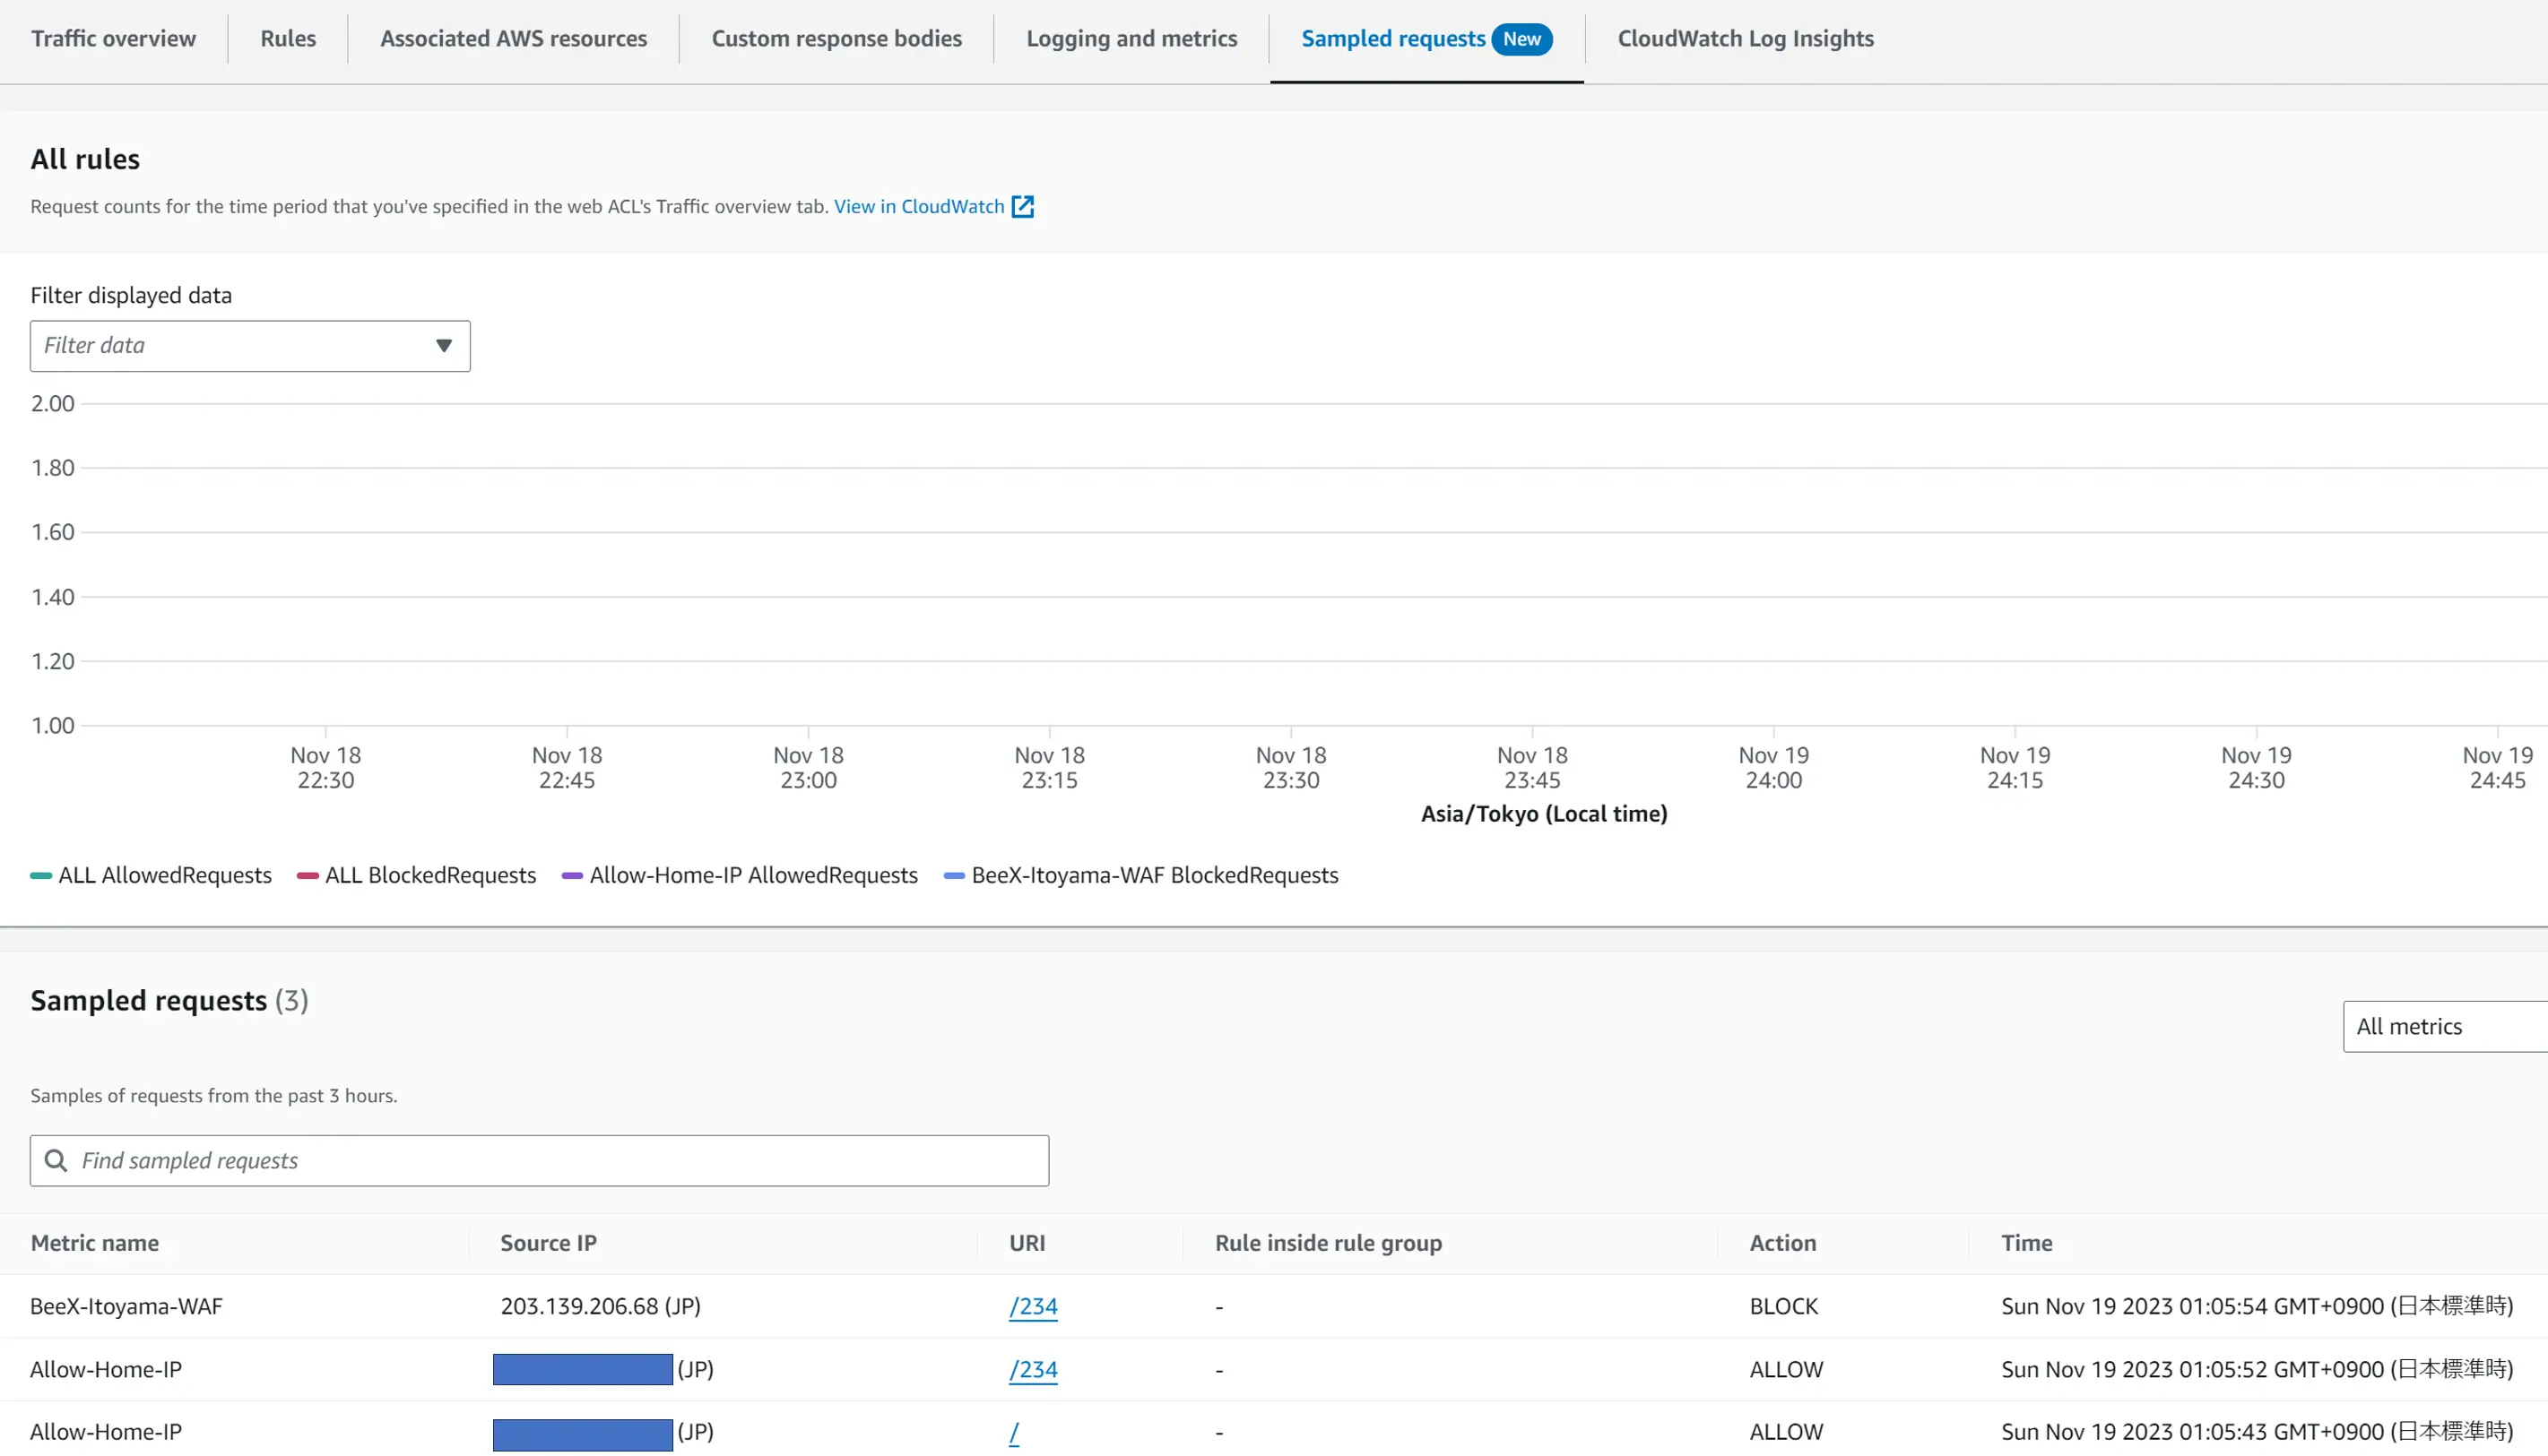
Task: Click the New badge on Sampled requests
Action: click(1521, 39)
